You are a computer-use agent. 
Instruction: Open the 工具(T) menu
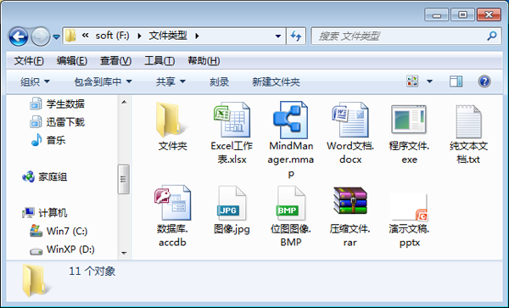coord(159,61)
